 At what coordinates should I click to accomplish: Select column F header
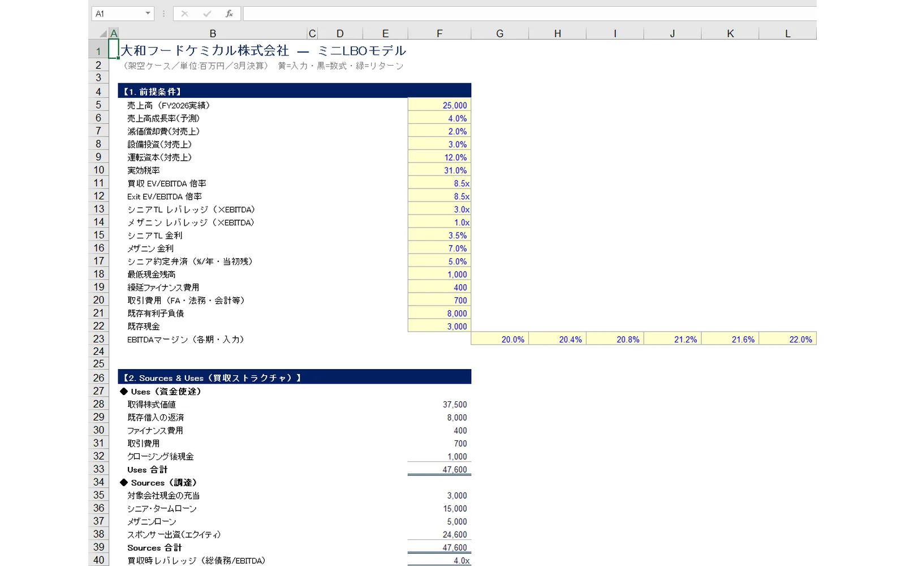pyautogui.click(x=439, y=33)
